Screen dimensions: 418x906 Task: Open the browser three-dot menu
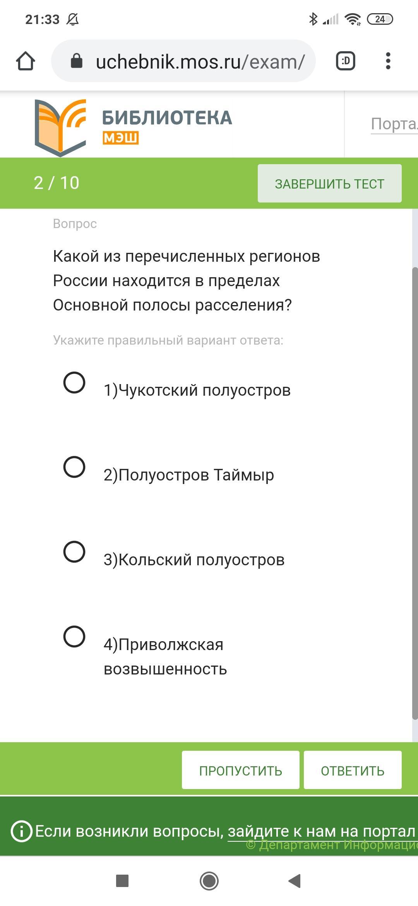tap(388, 61)
